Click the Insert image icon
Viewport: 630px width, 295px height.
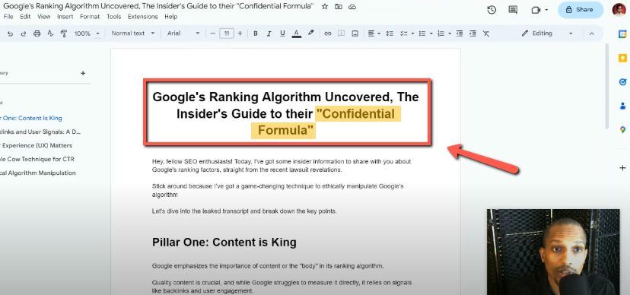355,33
